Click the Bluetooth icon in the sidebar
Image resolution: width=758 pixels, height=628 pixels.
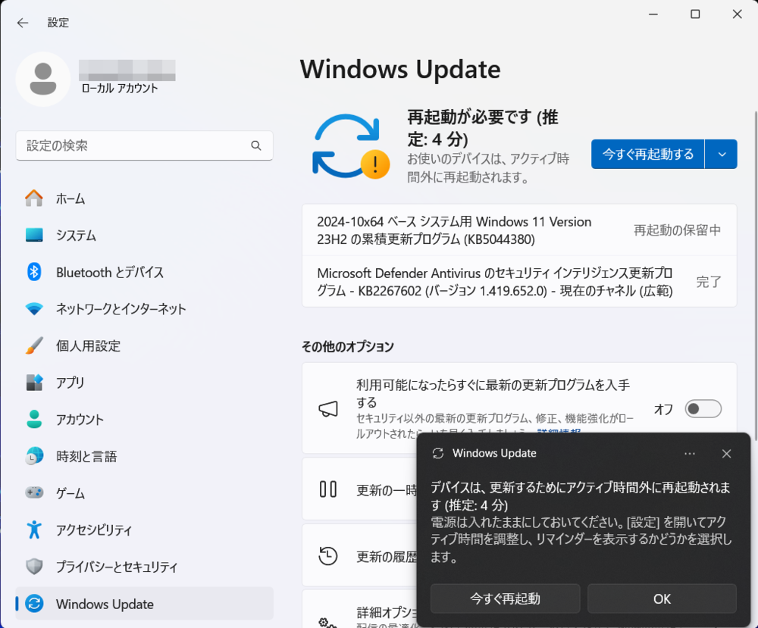[x=34, y=272]
